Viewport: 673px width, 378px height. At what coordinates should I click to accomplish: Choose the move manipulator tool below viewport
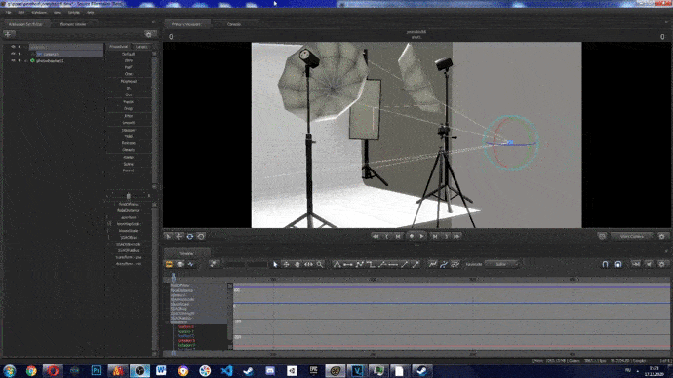tap(179, 236)
